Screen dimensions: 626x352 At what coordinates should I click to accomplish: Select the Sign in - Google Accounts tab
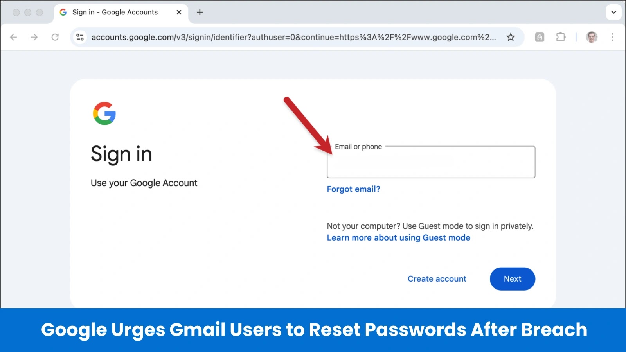pos(113,12)
